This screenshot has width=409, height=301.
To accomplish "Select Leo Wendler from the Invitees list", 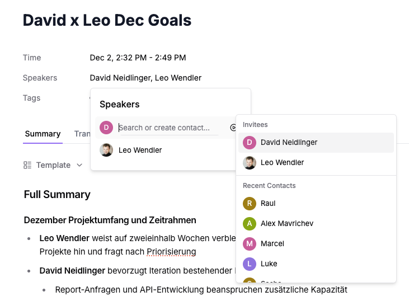I will 282,162.
